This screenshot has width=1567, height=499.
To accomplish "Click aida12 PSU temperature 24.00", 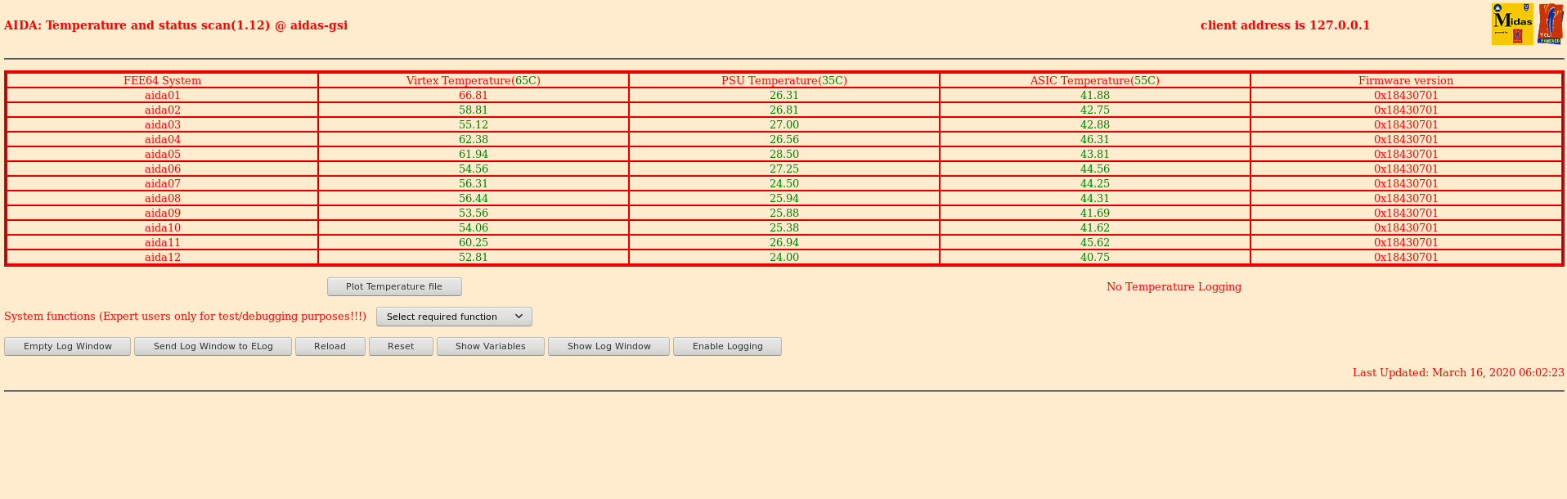I will [784, 258].
